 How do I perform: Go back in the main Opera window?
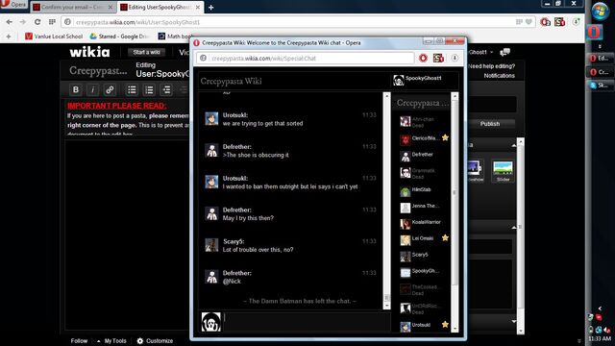[x=9, y=22]
